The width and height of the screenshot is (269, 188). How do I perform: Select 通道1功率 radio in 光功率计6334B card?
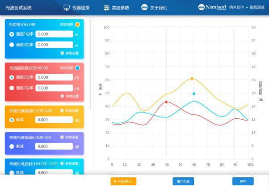point(12,34)
